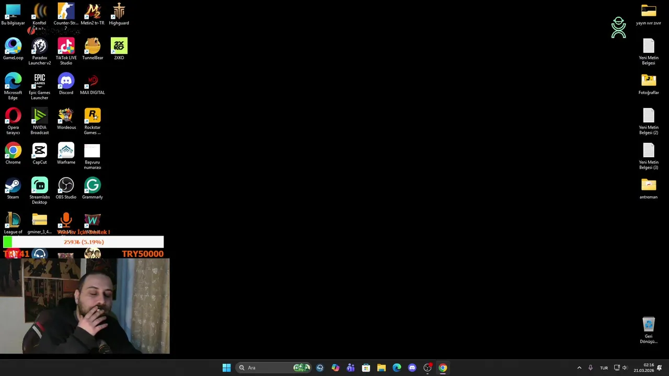Open Microsoft Store from the taskbar
669x376 pixels.
366,368
